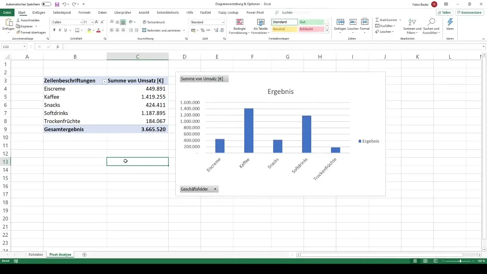Click the Save disk icon in the title bar

coord(57,4)
